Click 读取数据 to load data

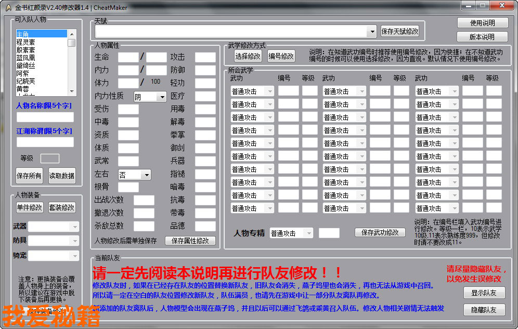tap(62, 176)
